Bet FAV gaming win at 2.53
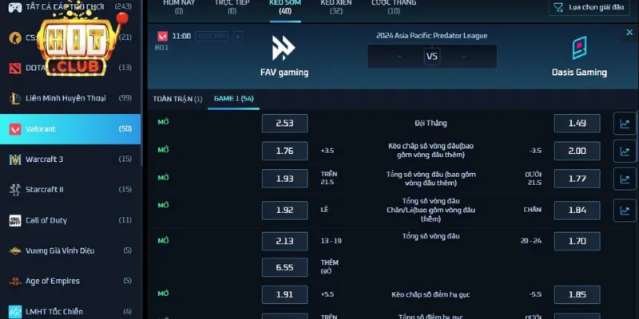The height and width of the screenshot is (319, 639). pyautogui.click(x=285, y=124)
